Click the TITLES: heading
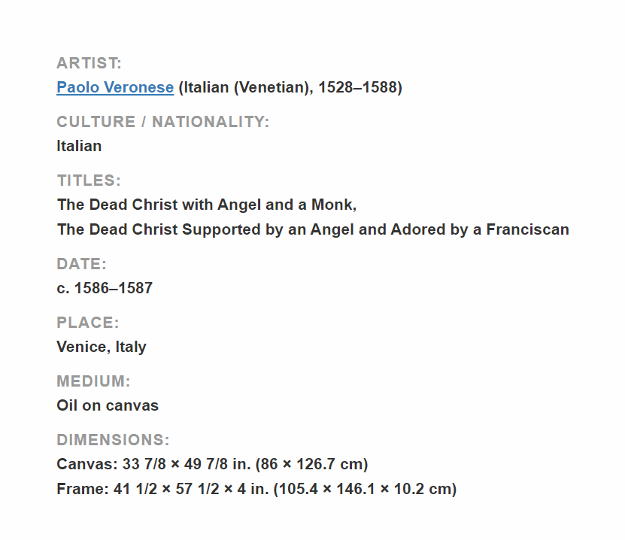 pyautogui.click(x=89, y=181)
